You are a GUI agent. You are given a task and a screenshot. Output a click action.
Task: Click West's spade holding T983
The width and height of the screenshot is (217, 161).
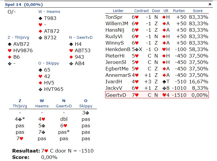[47, 18]
